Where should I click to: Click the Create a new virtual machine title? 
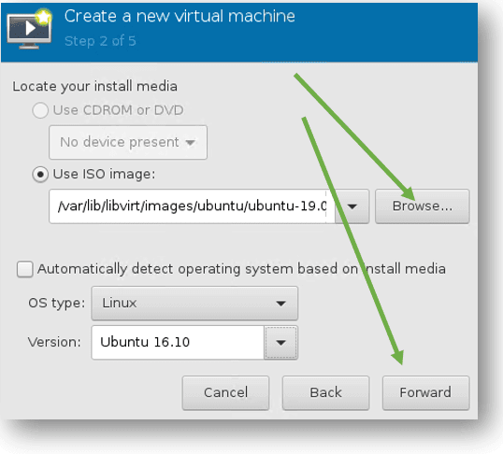(180, 16)
